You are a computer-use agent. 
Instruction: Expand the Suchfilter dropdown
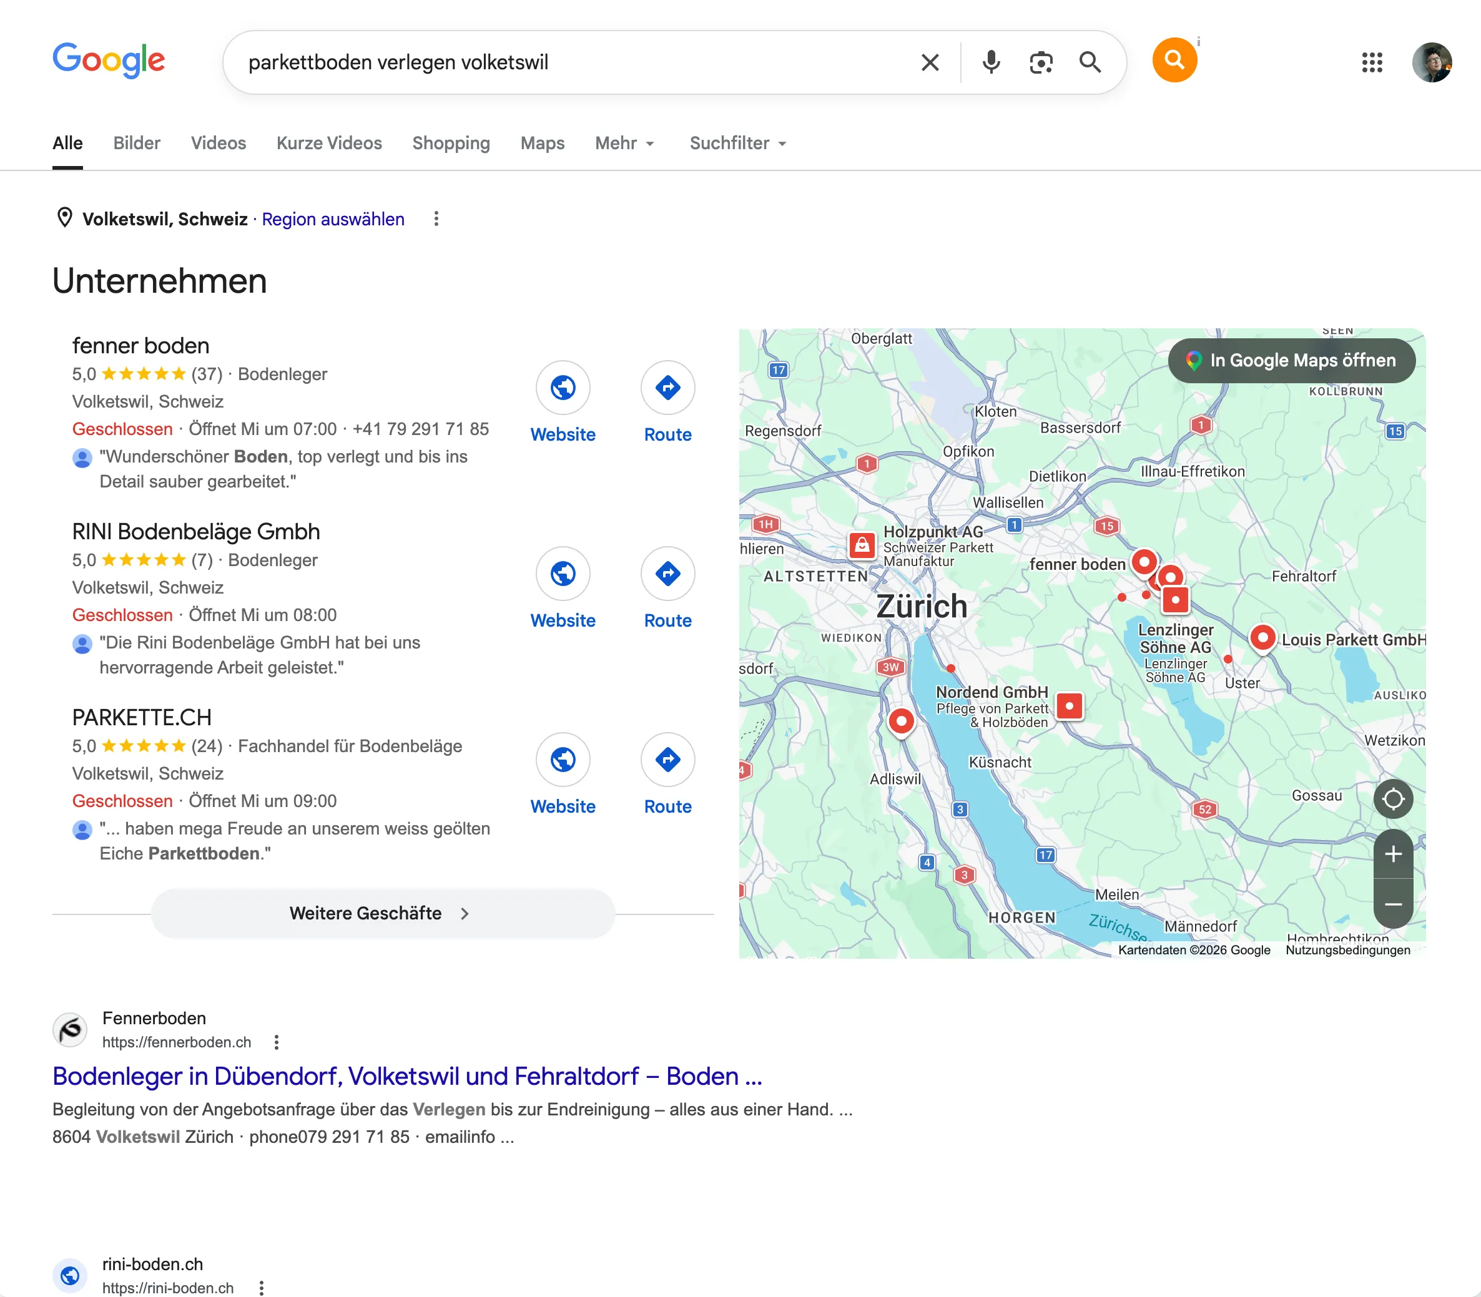point(739,144)
